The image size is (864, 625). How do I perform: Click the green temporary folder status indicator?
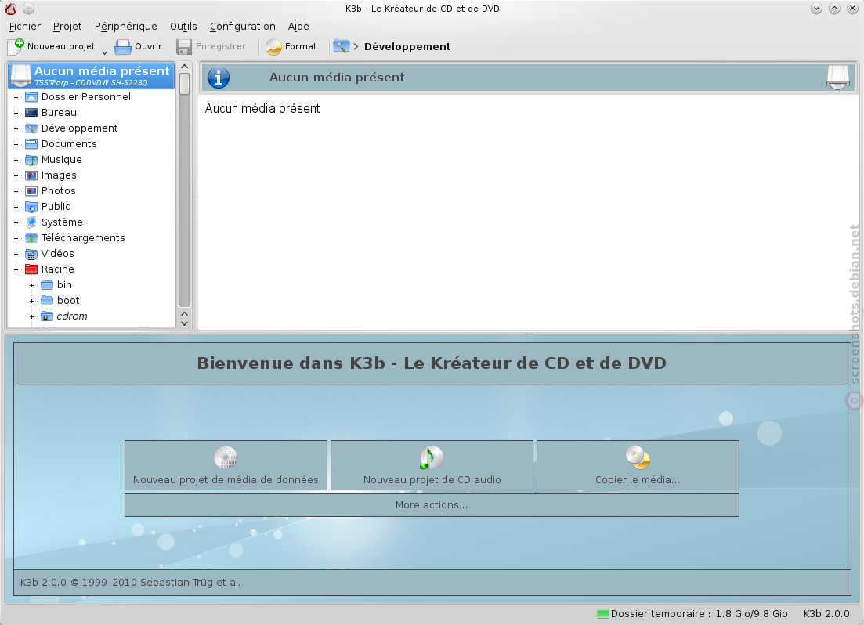point(603,614)
